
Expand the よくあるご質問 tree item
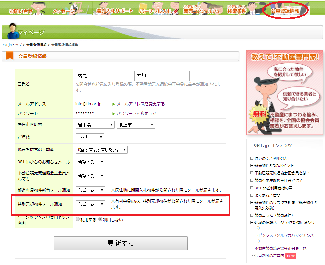pyautogui.click(x=252, y=195)
